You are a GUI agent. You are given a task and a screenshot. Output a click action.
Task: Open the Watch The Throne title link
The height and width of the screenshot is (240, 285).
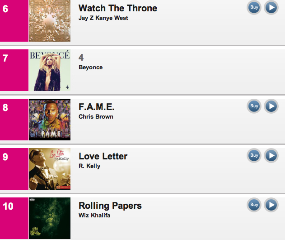(x=118, y=8)
